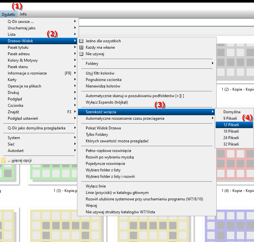Select '24 Pikseli' indent width
Image resolution: width=254 pixels, height=242 pixels.
[234, 138]
